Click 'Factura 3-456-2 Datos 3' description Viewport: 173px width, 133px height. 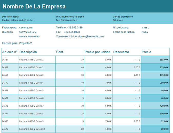point(31,75)
